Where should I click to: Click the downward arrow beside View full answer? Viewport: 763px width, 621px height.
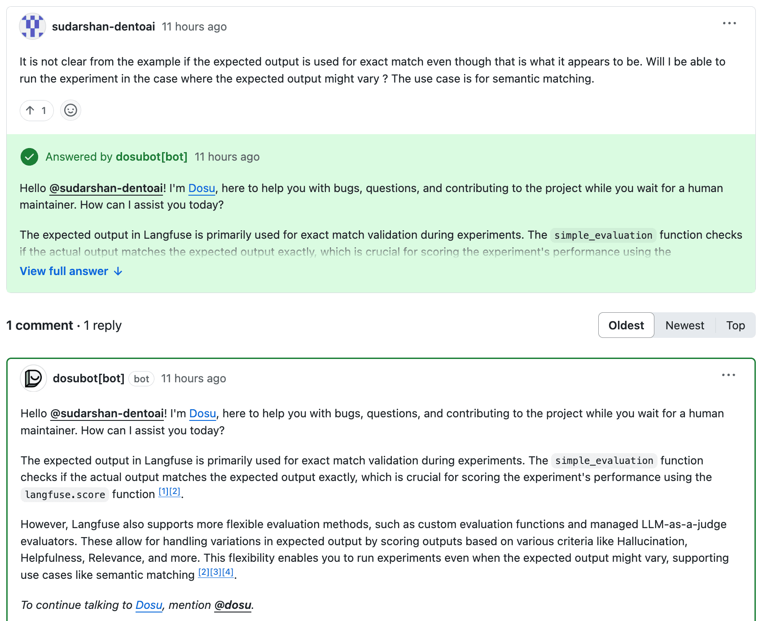pos(118,271)
